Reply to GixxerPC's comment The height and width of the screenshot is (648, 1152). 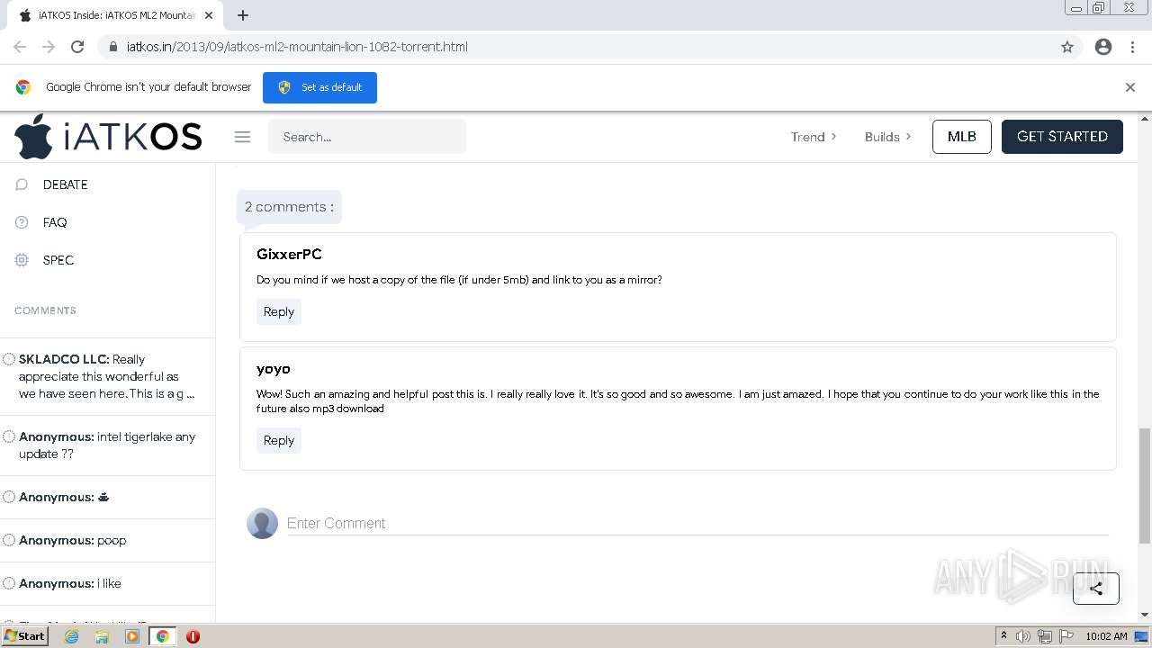coord(279,311)
